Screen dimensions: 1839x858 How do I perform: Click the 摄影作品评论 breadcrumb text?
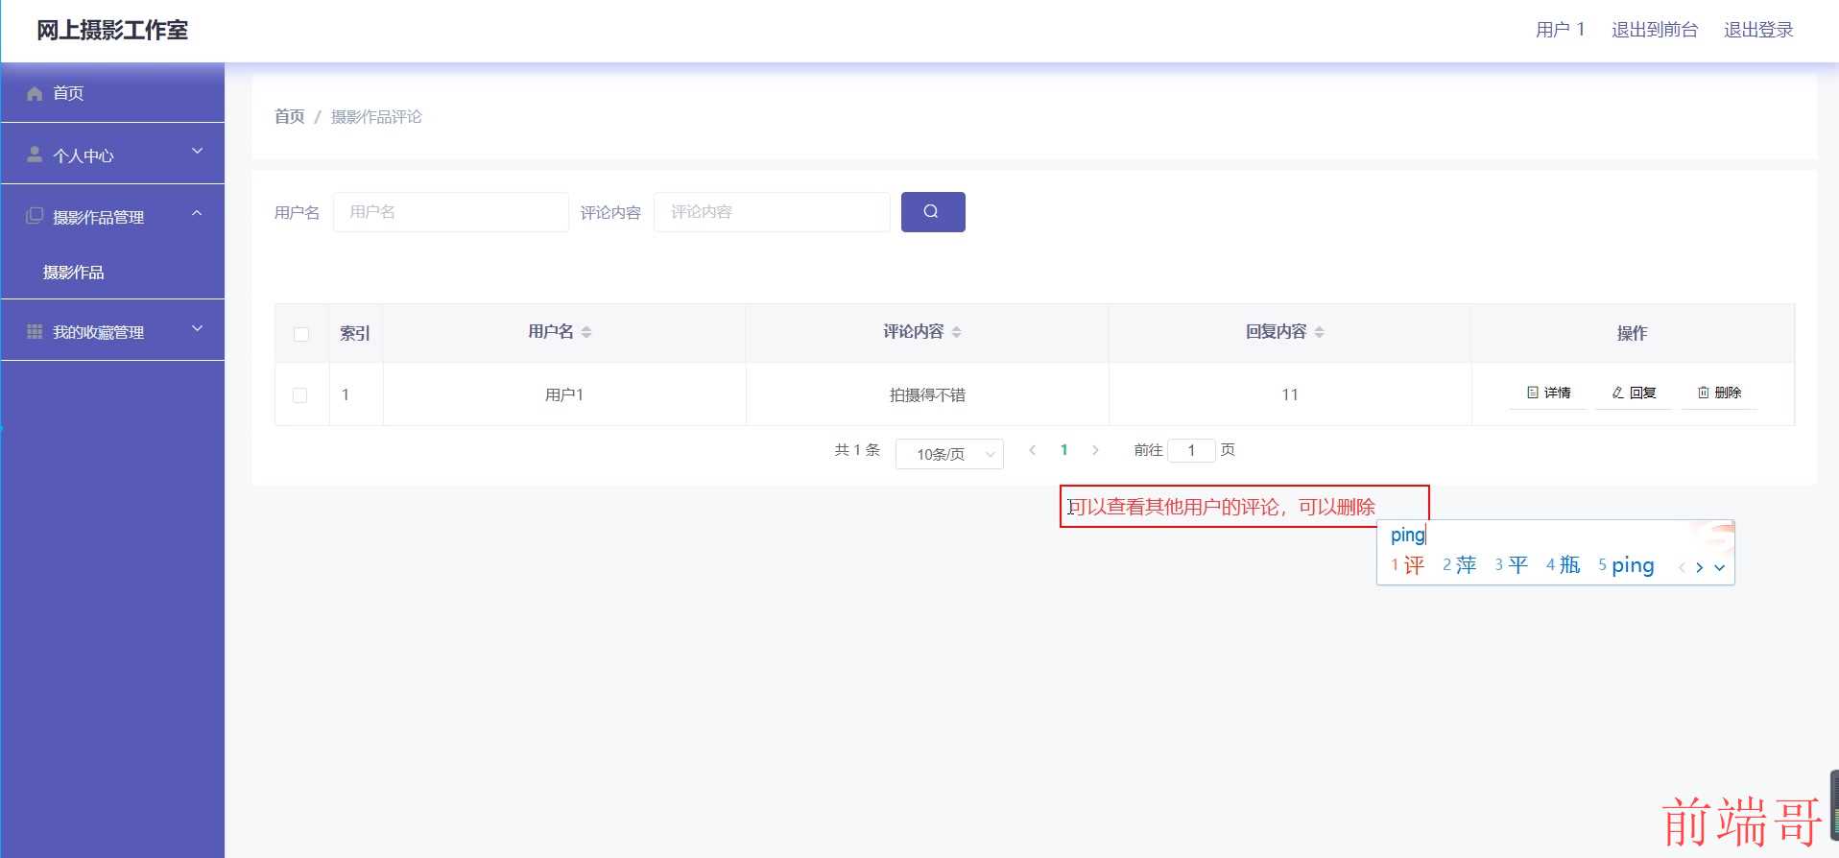coord(376,116)
